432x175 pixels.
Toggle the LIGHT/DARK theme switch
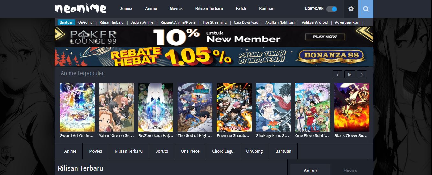332,9
